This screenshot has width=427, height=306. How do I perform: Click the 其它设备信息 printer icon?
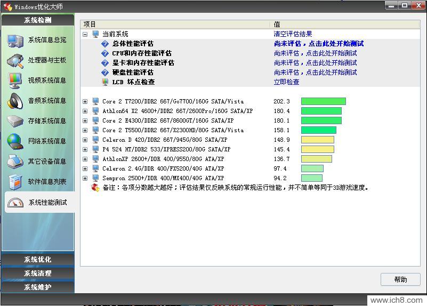click(x=15, y=161)
